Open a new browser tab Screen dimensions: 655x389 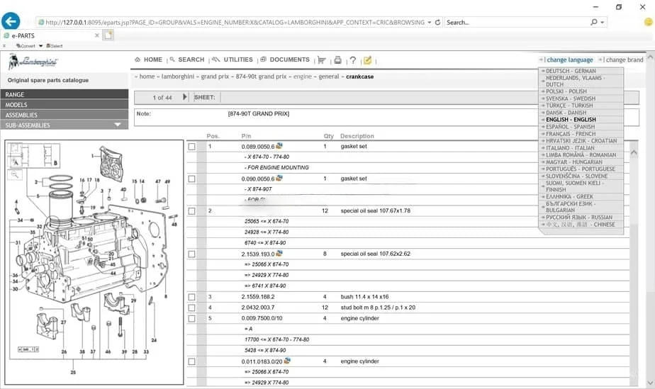click(x=108, y=35)
